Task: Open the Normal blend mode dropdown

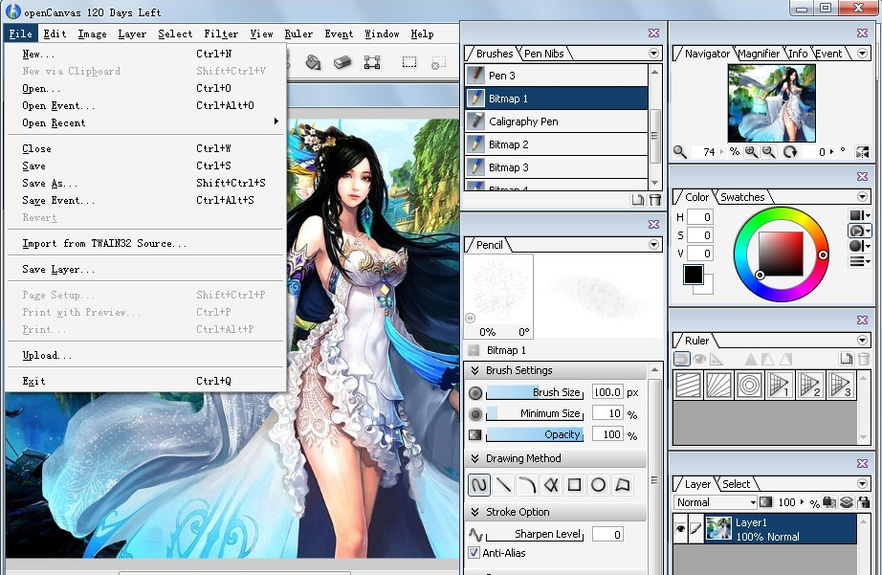Action: (716, 502)
